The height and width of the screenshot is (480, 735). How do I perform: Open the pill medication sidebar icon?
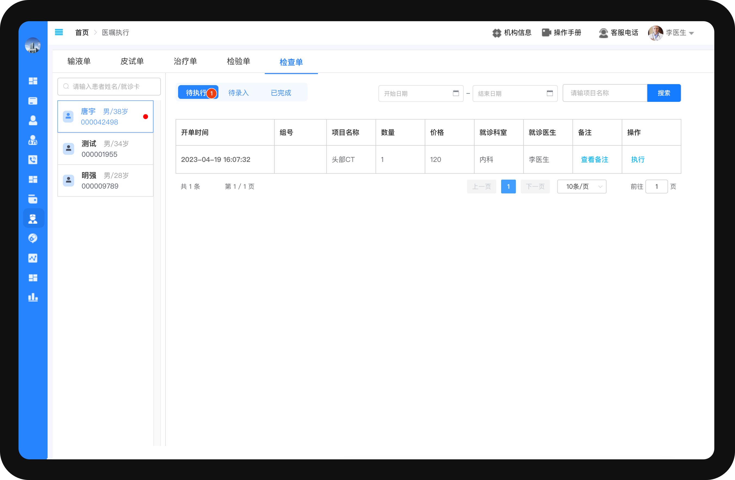pos(33,238)
